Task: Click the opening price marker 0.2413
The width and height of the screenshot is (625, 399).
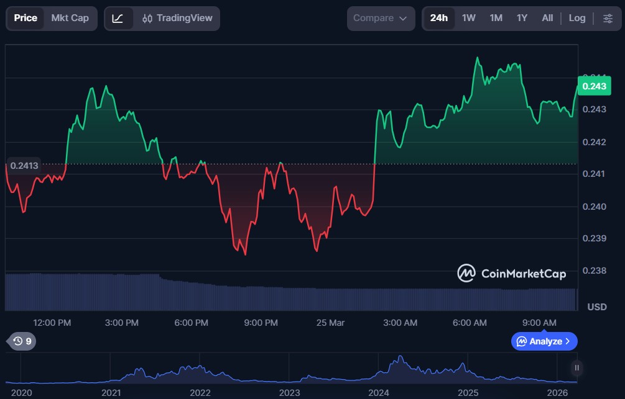Action: point(24,165)
